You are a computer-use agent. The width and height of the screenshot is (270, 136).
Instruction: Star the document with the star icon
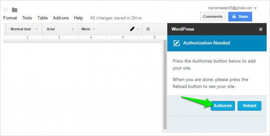(x=5, y=10)
